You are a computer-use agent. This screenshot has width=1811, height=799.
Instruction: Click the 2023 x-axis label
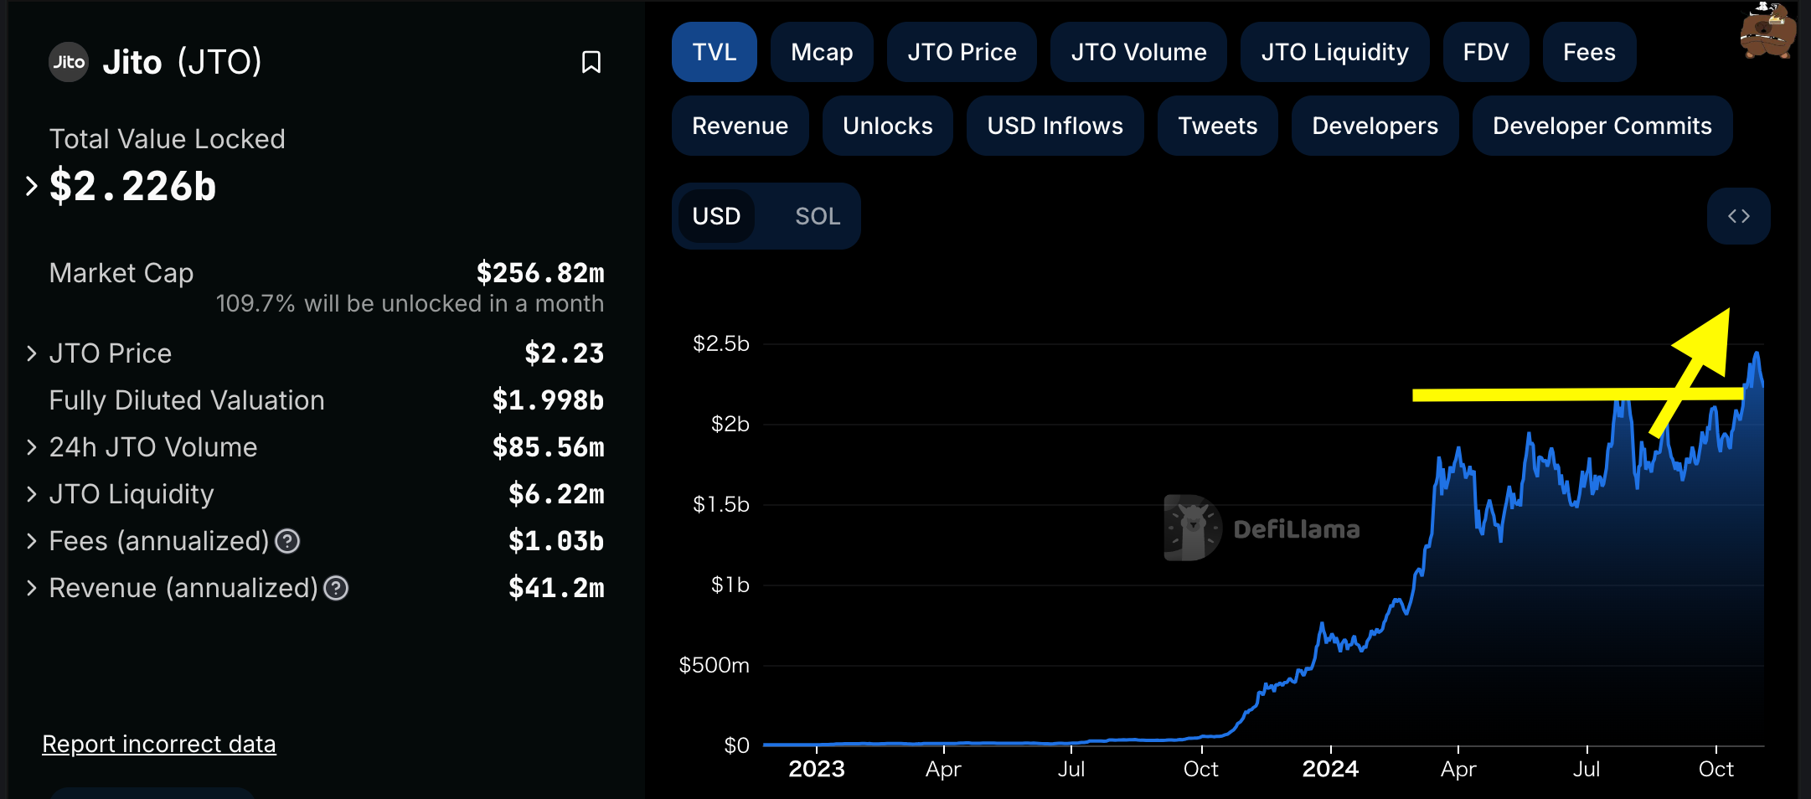coord(817,769)
